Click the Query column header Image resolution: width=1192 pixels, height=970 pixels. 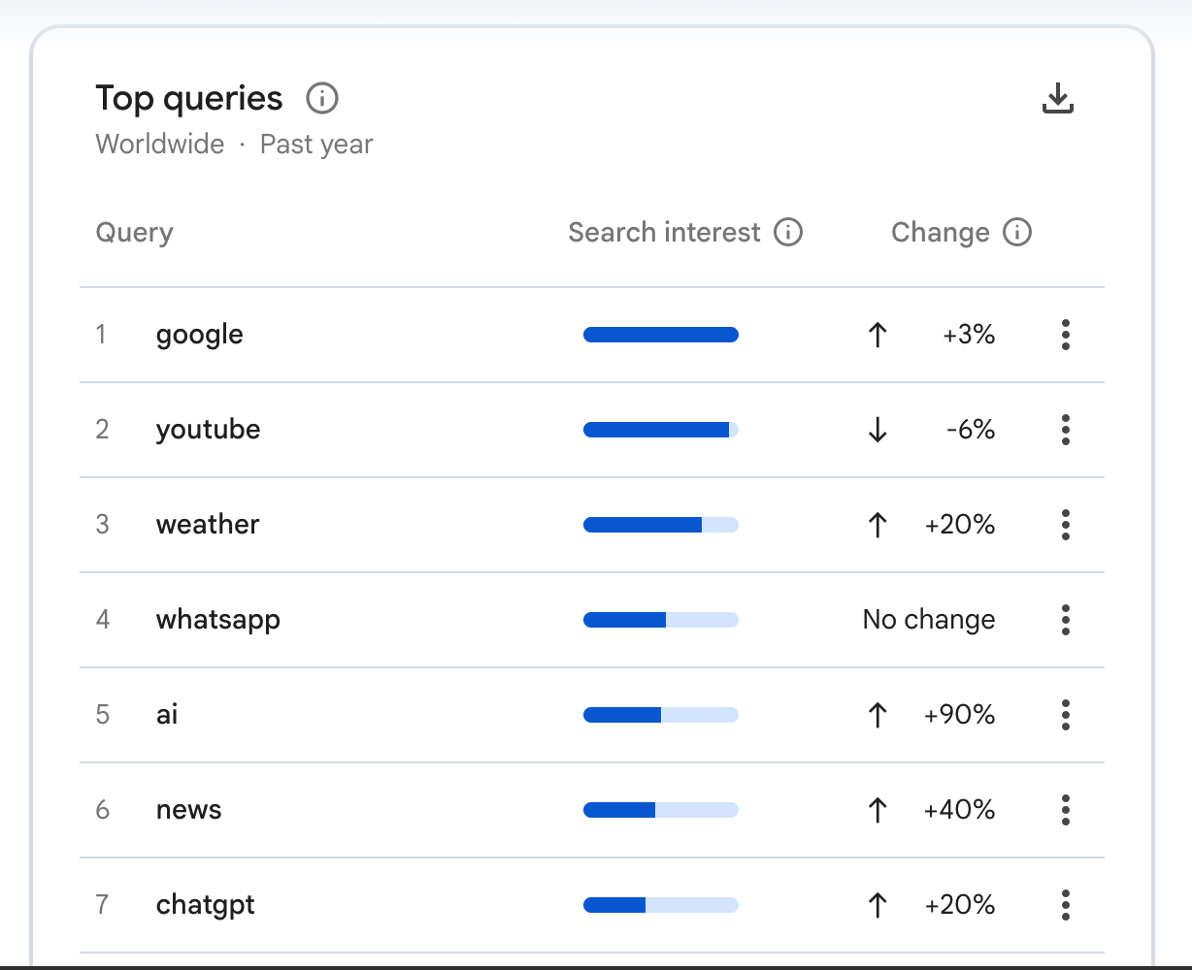pyautogui.click(x=134, y=233)
